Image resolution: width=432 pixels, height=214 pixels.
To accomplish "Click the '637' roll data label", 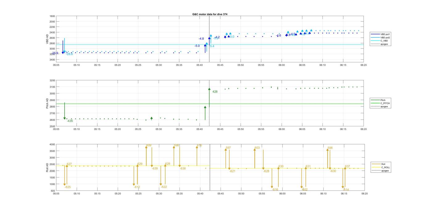I will pyautogui.click(x=347, y=166).
